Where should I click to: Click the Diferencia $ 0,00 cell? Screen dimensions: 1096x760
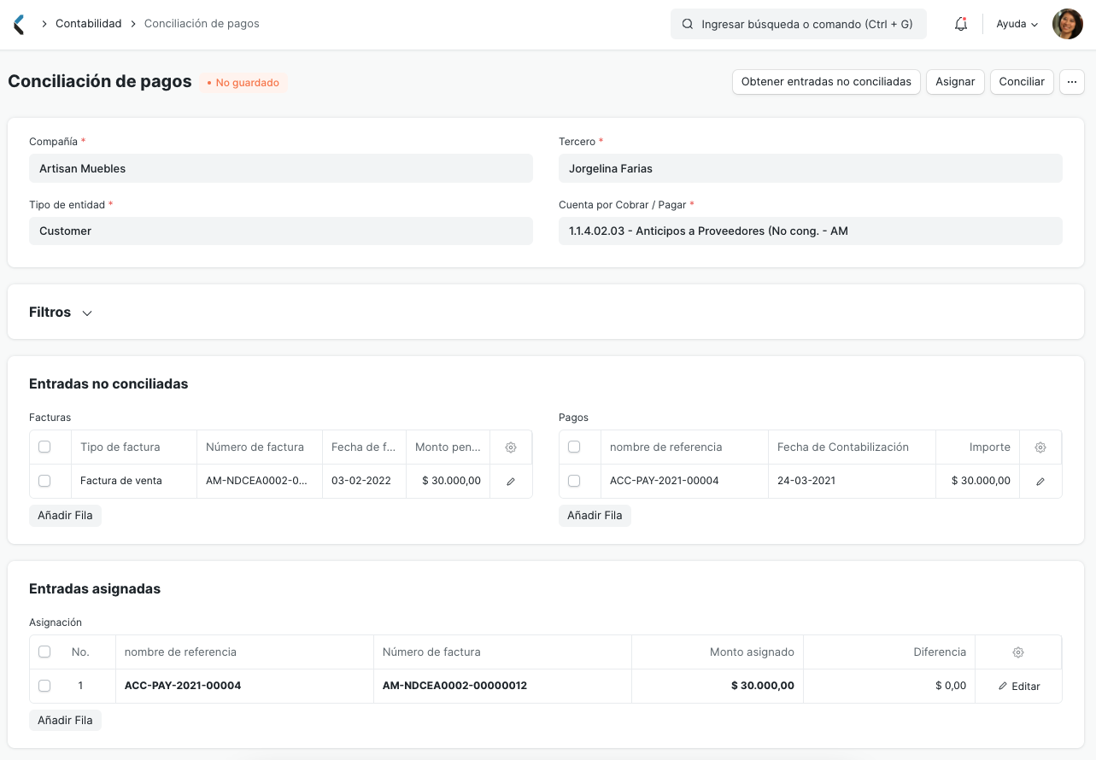point(889,686)
